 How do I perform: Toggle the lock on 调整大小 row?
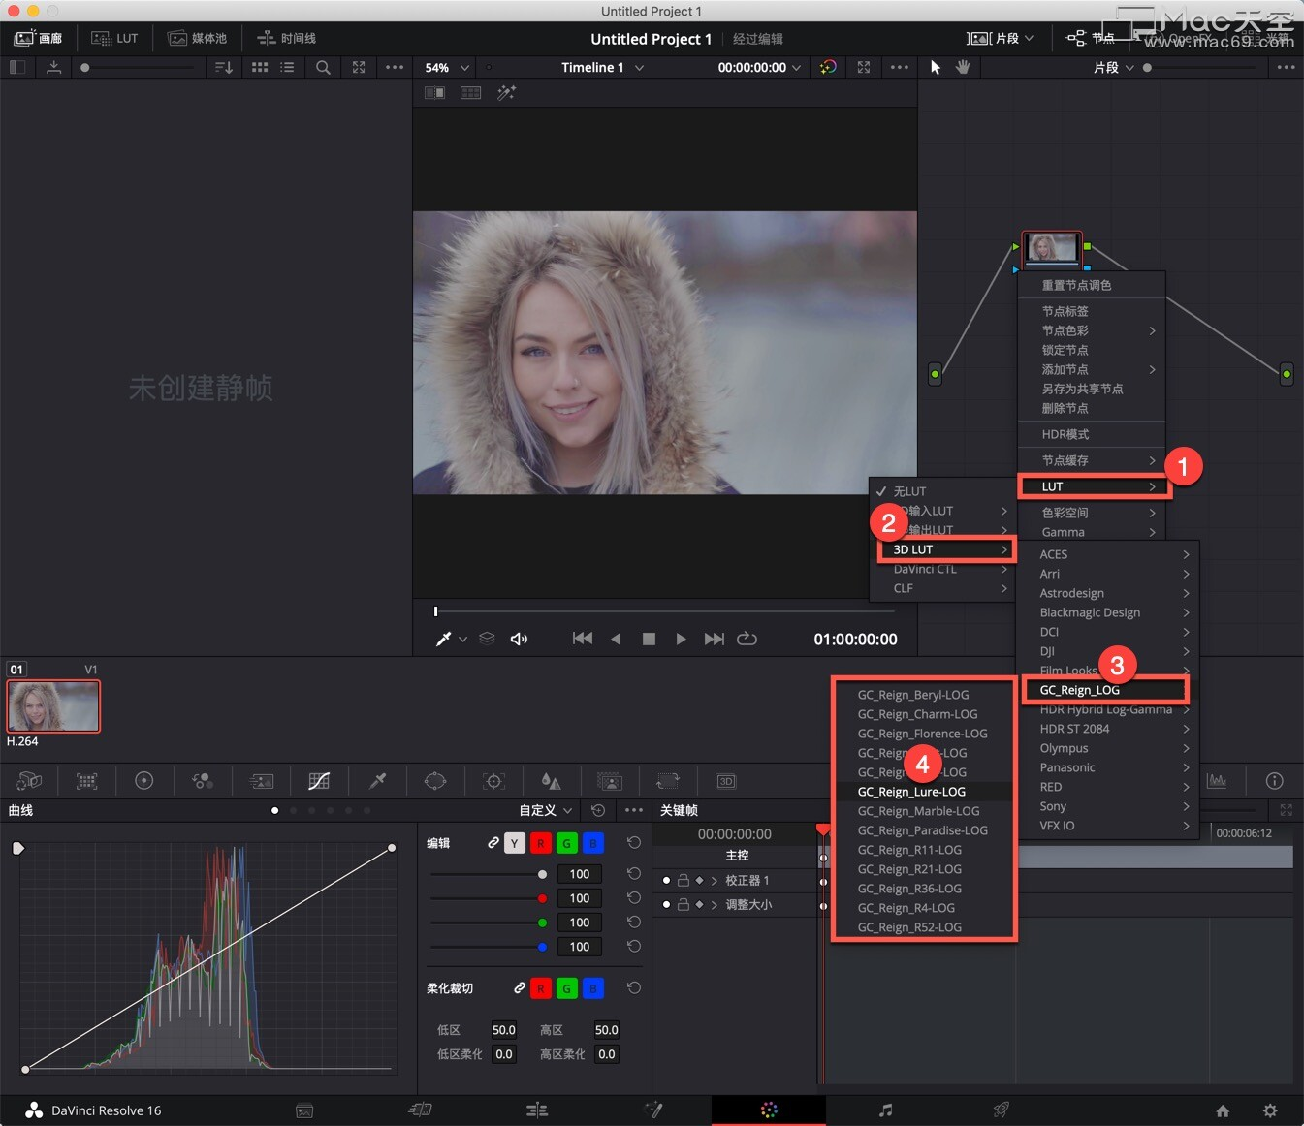click(x=684, y=905)
